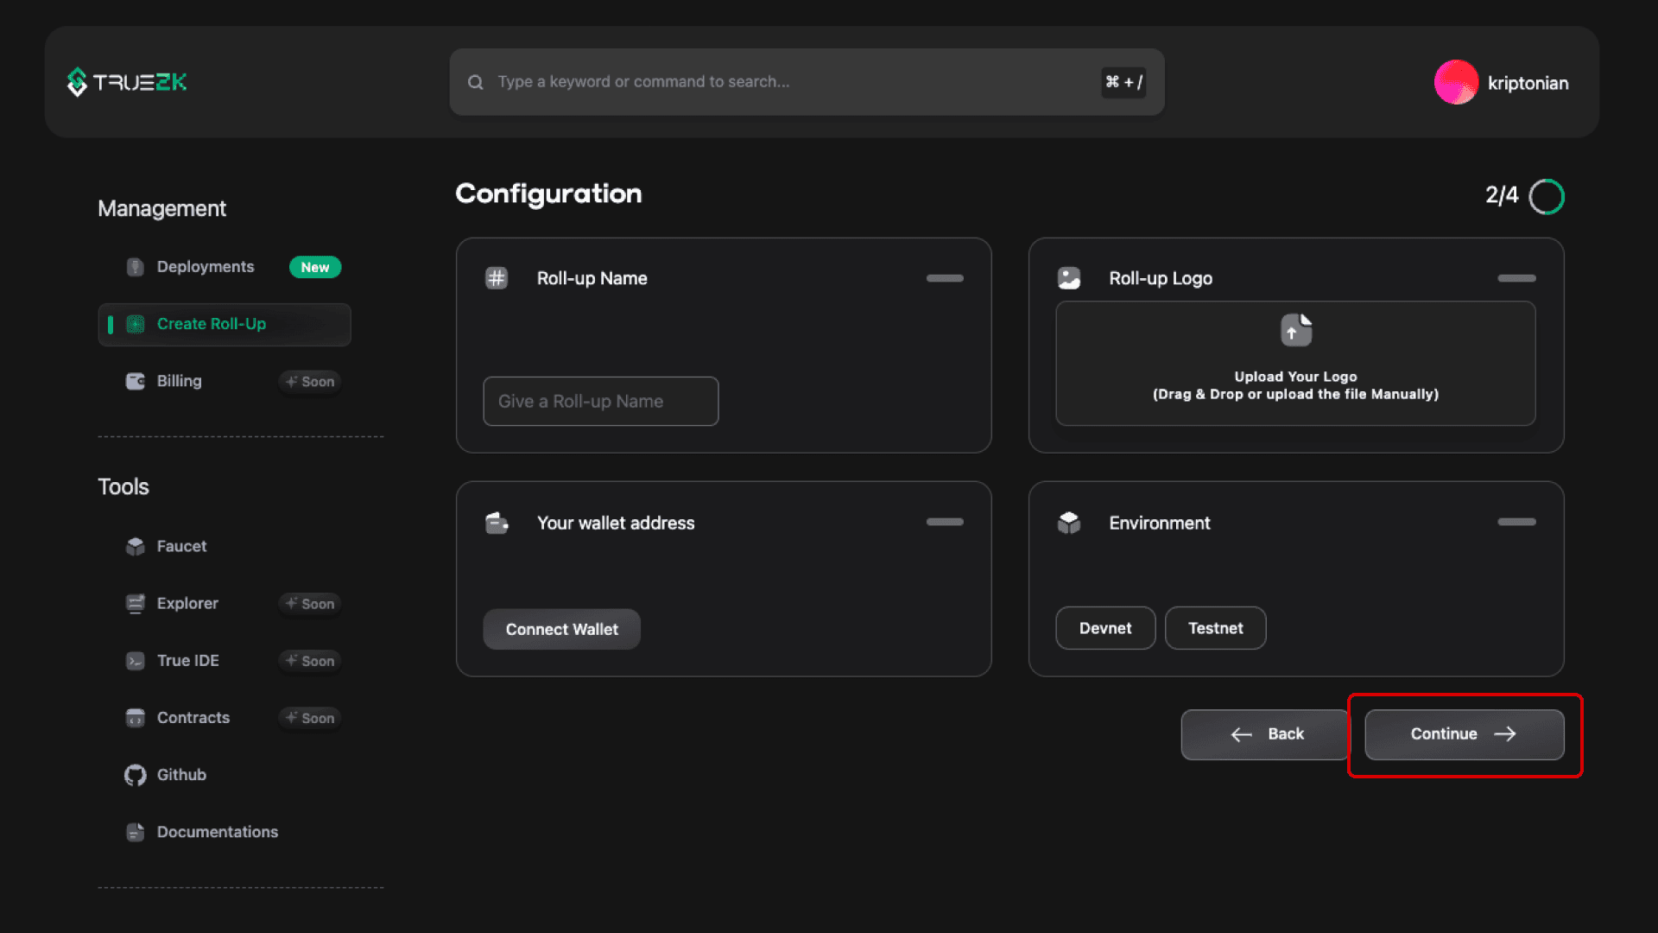The width and height of the screenshot is (1658, 933).
Task: Click the Deployments sidebar icon
Action: pyautogui.click(x=135, y=267)
